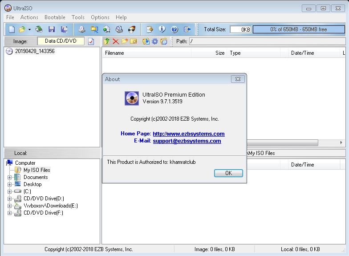Click the Path input field
The height and width of the screenshot is (256, 349).
pos(267,41)
